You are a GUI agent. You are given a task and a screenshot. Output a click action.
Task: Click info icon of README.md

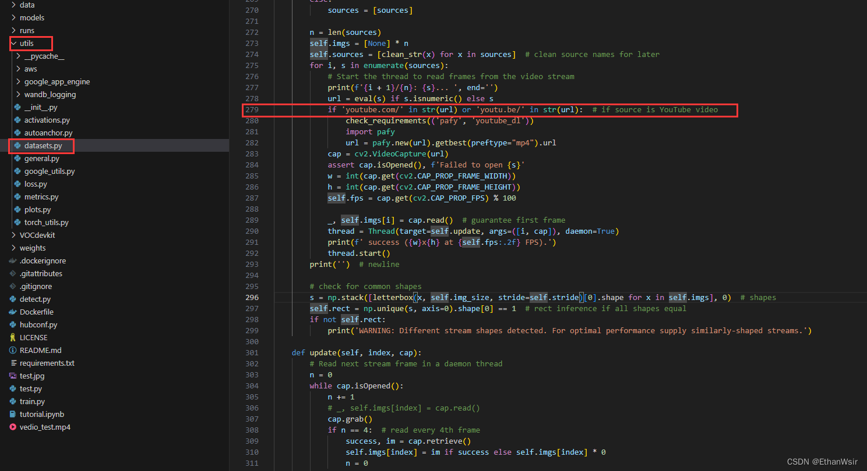click(13, 350)
